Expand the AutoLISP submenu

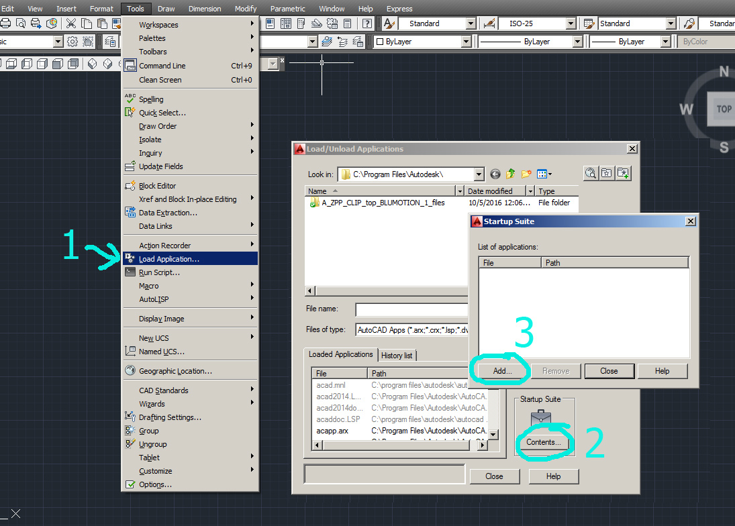pyautogui.click(x=191, y=299)
